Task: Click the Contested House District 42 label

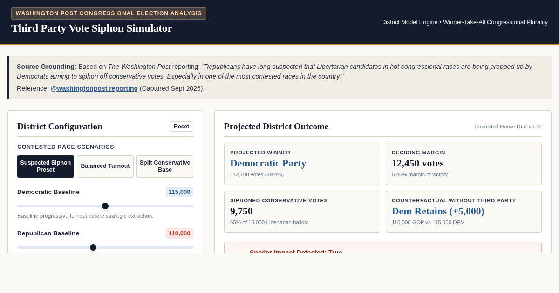Action: tap(508, 127)
